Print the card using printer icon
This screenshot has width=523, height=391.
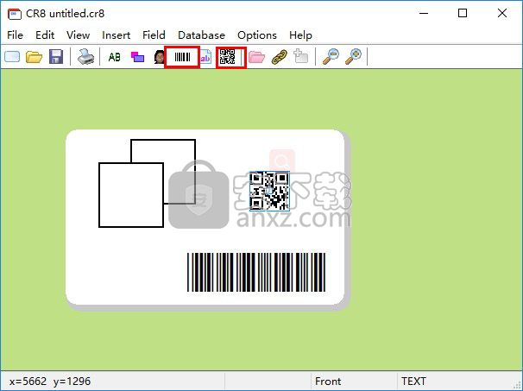tap(85, 57)
